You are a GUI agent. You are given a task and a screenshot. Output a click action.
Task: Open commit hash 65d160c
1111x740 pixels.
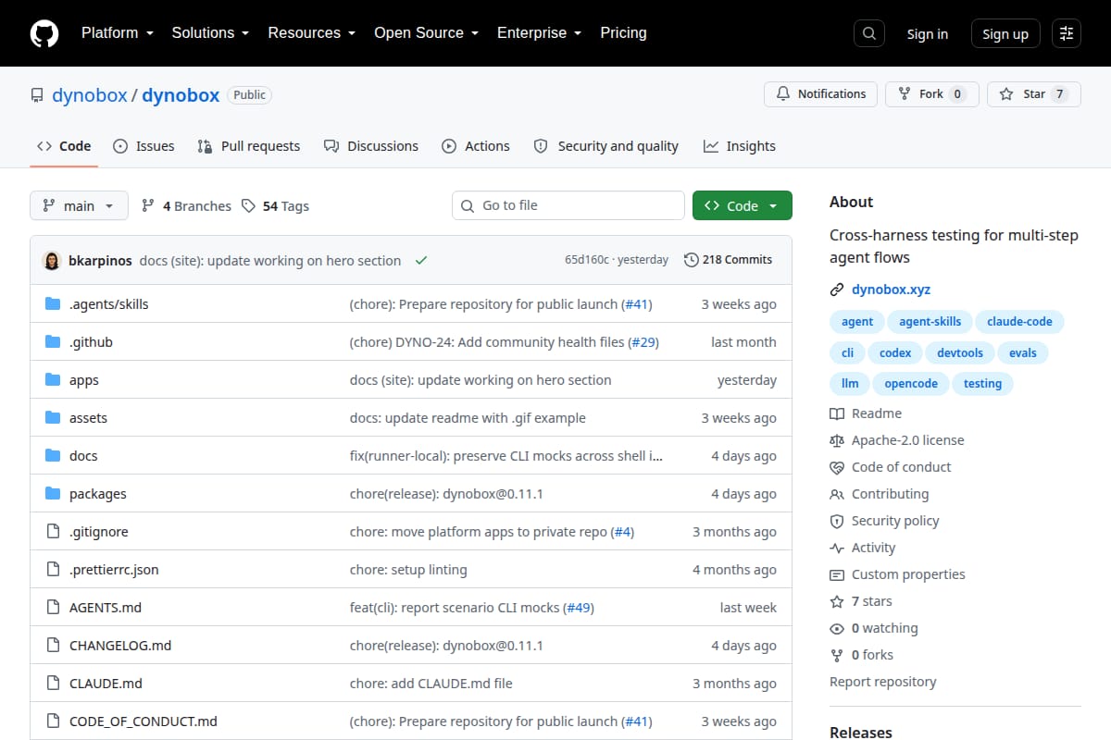coord(587,260)
